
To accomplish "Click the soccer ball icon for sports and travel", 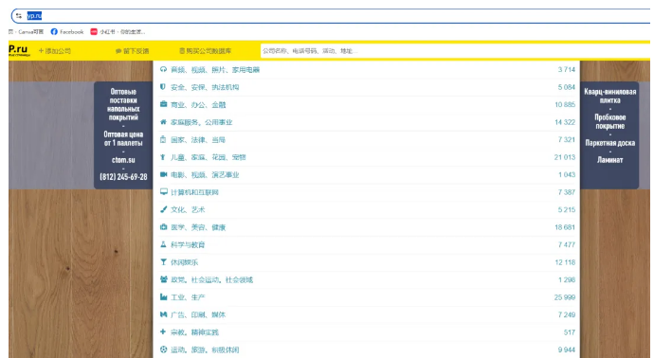I will [163, 349].
